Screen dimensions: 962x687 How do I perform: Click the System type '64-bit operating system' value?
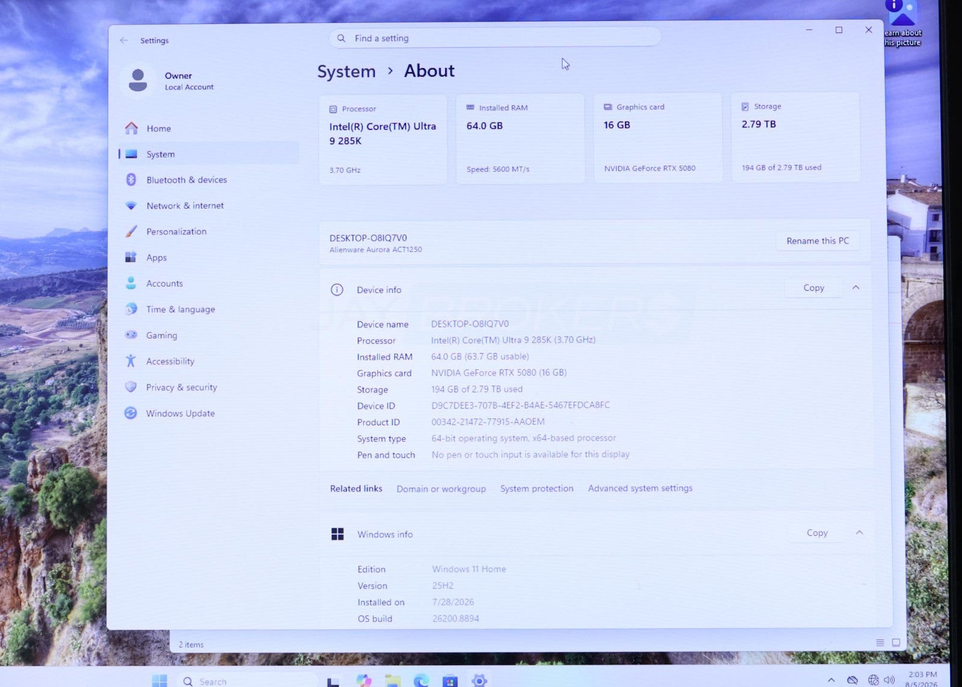pos(524,438)
